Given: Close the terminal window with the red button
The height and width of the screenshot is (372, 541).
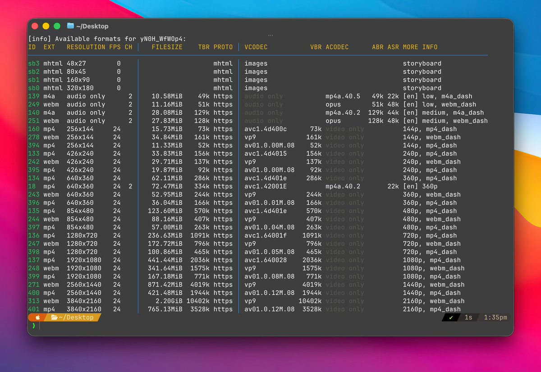Looking at the screenshot, I should [35, 26].
